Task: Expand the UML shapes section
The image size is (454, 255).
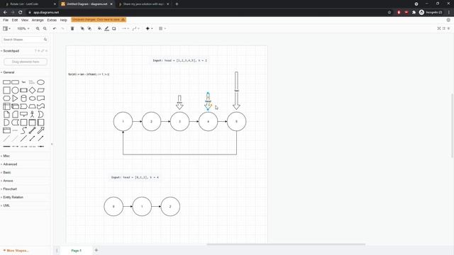Action: click(6, 205)
